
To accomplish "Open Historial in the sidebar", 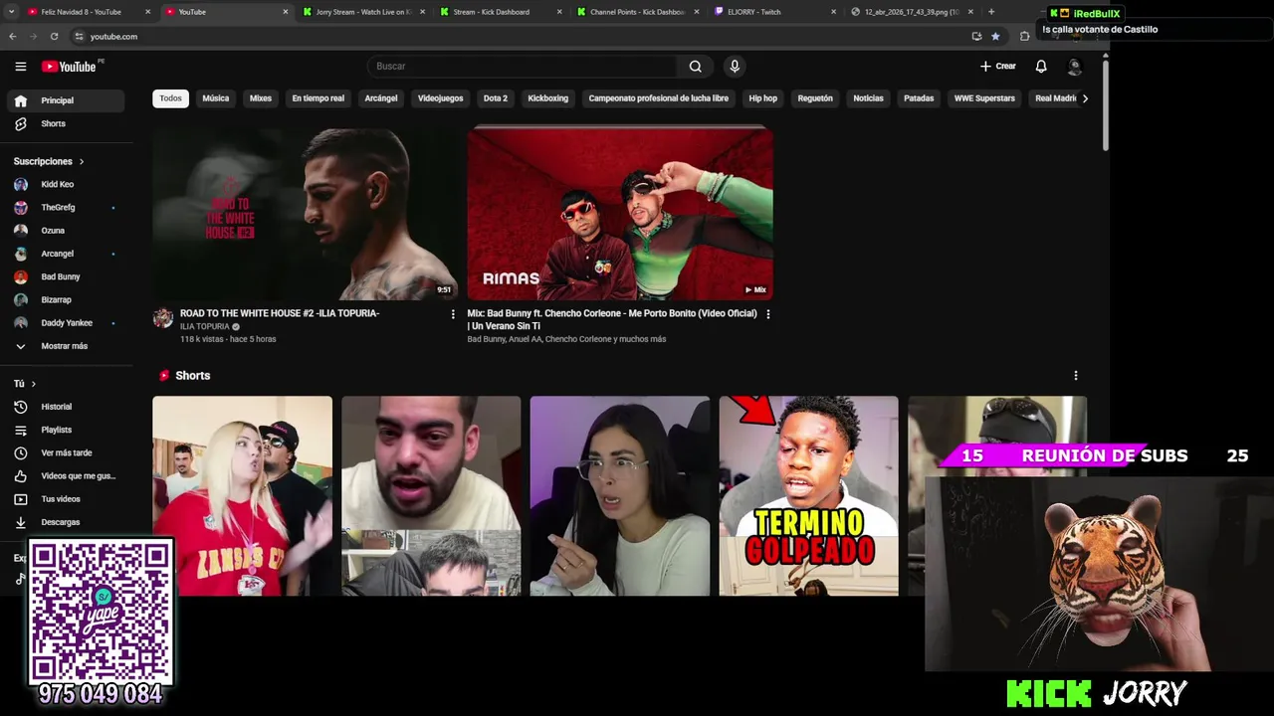I will [67, 407].
